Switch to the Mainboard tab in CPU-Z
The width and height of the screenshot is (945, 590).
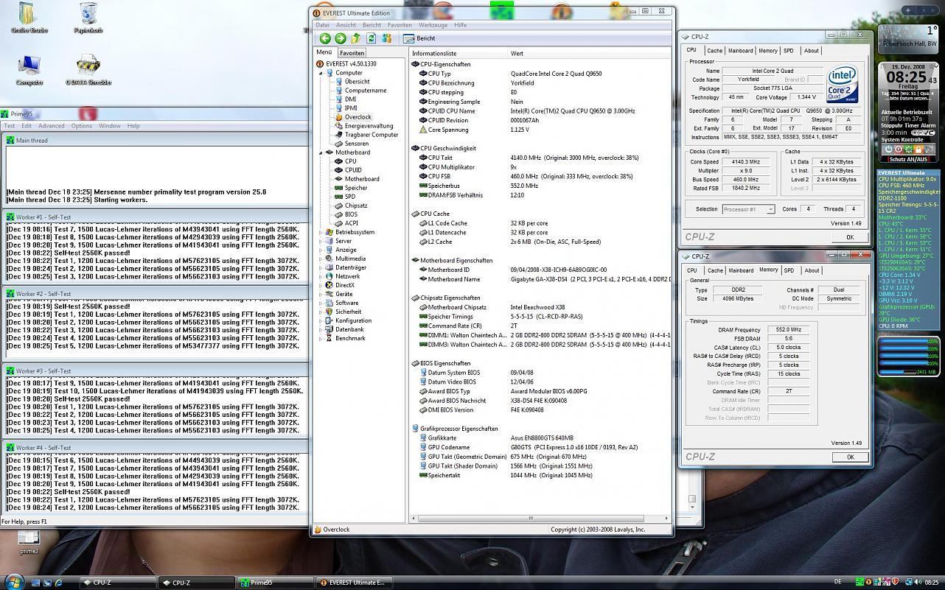(740, 51)
